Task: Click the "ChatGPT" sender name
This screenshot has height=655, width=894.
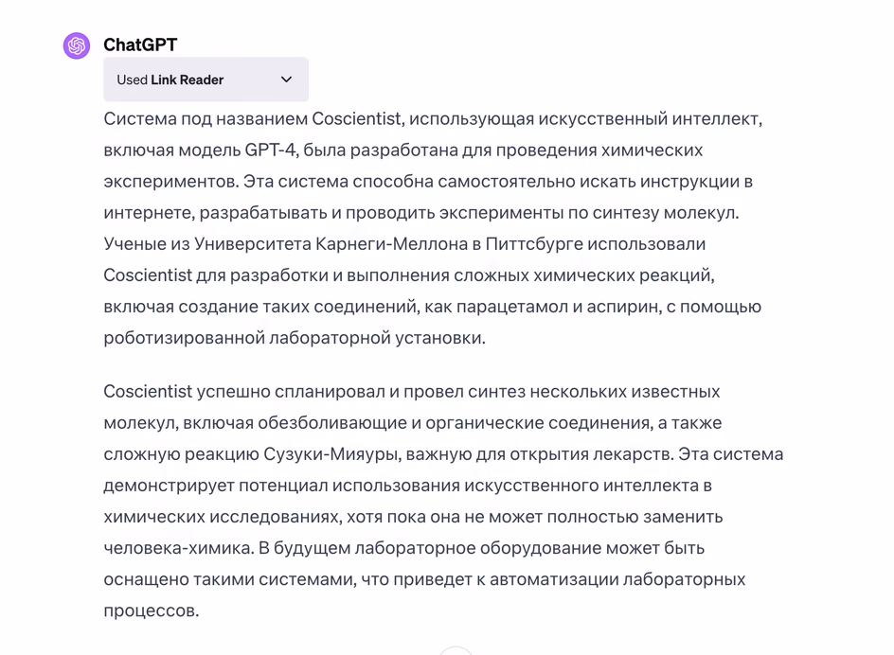Action: pos(140,44)
